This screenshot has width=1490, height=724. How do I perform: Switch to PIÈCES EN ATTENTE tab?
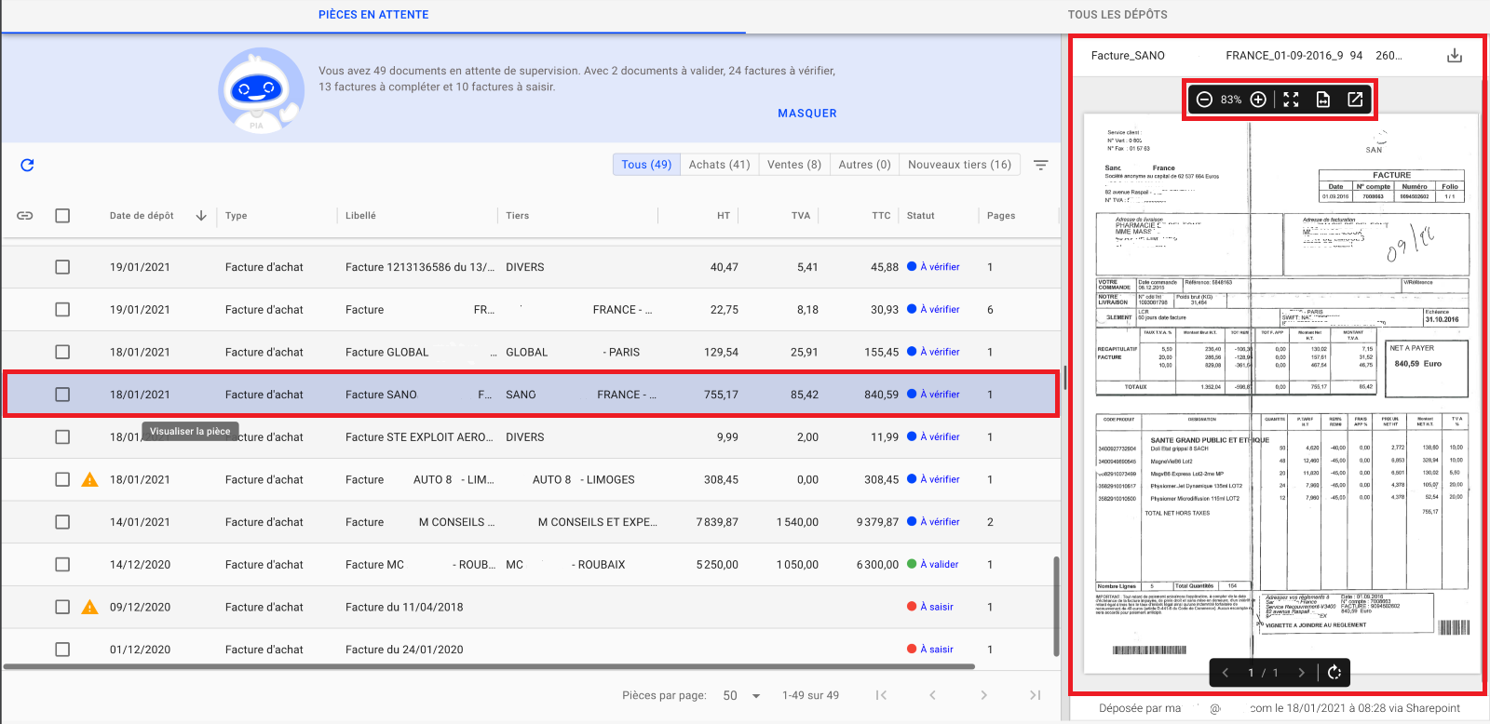tap(373, 15)
